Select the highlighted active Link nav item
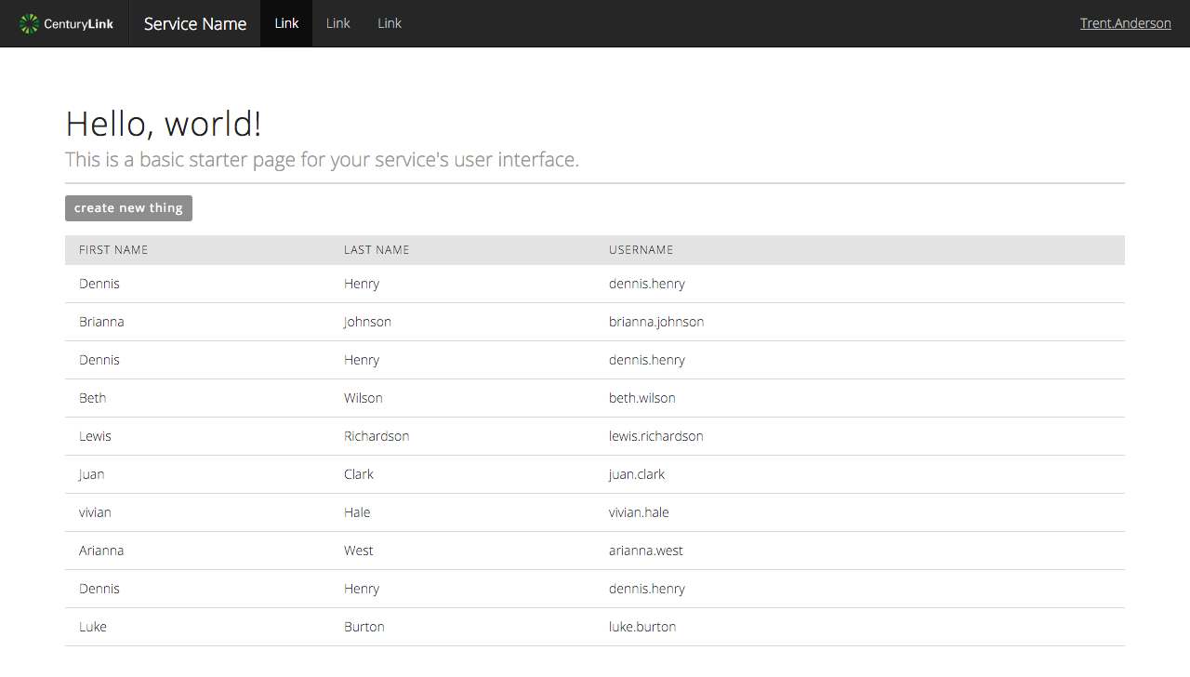Image resolution: width=1190 pixels, height=677 pixels. point(286,23)
